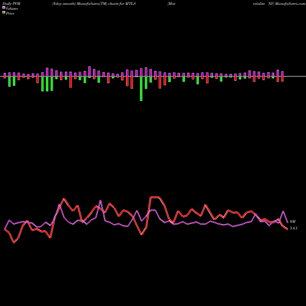
Task: Select the 'Price' legend label
Action: coord(10,13)
